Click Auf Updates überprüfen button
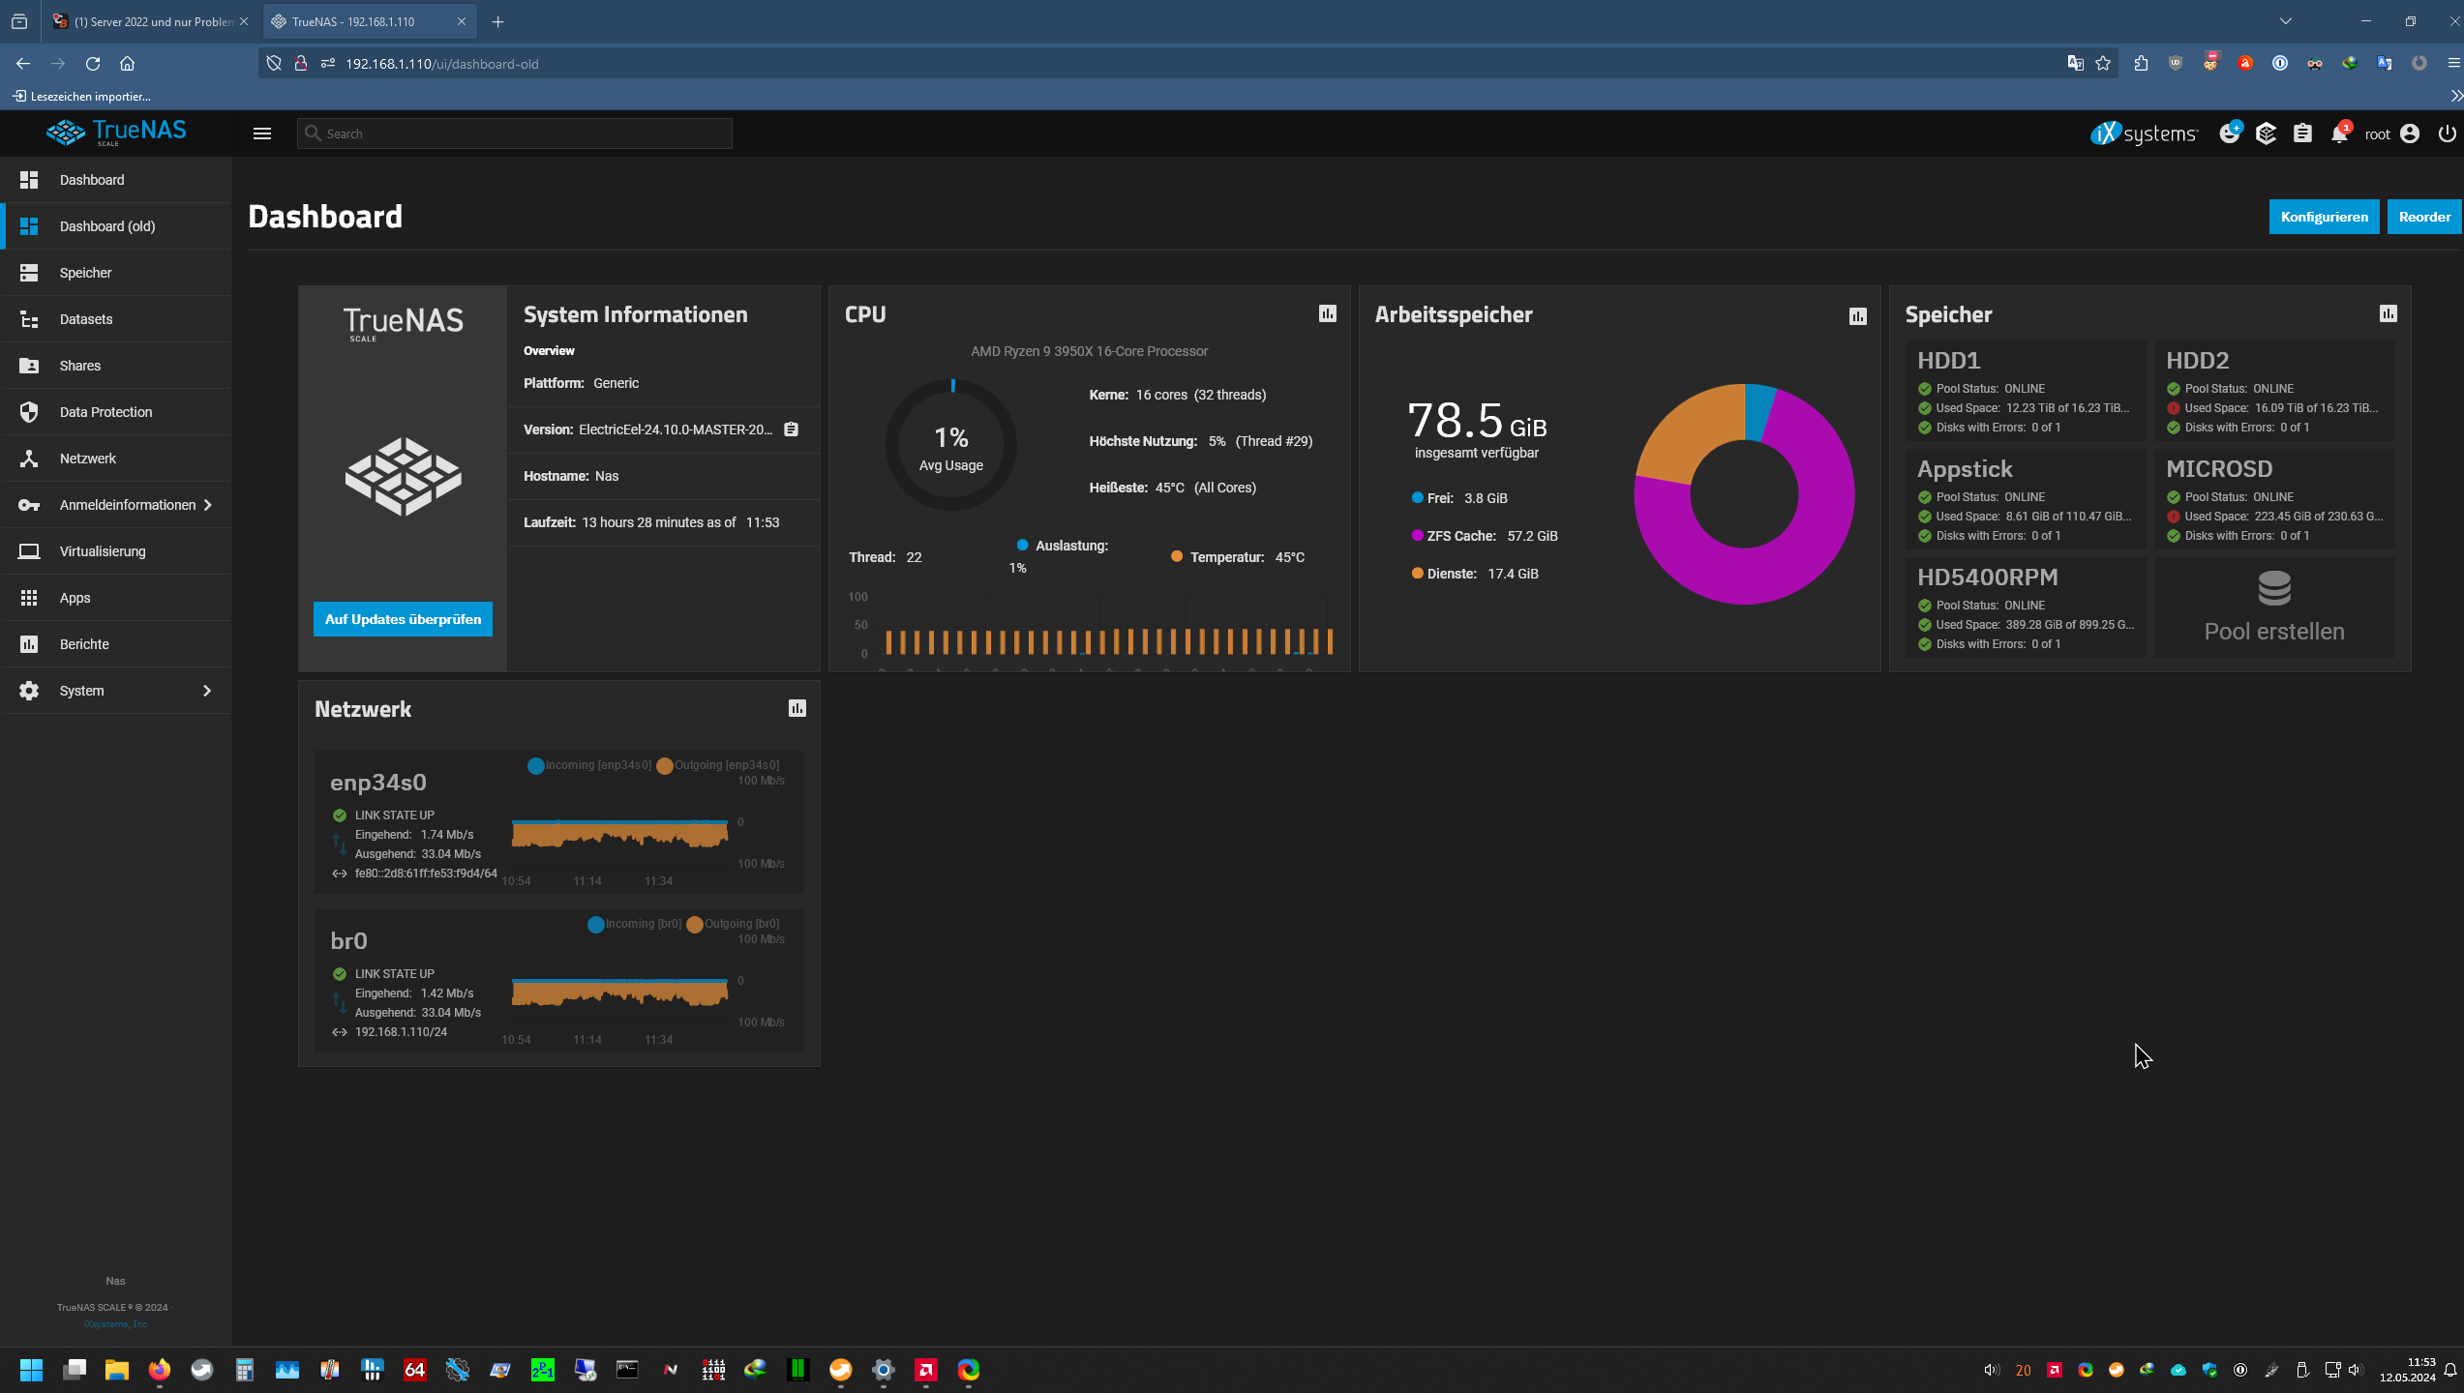This screenshot has height=1393, width=2464. 403,619
